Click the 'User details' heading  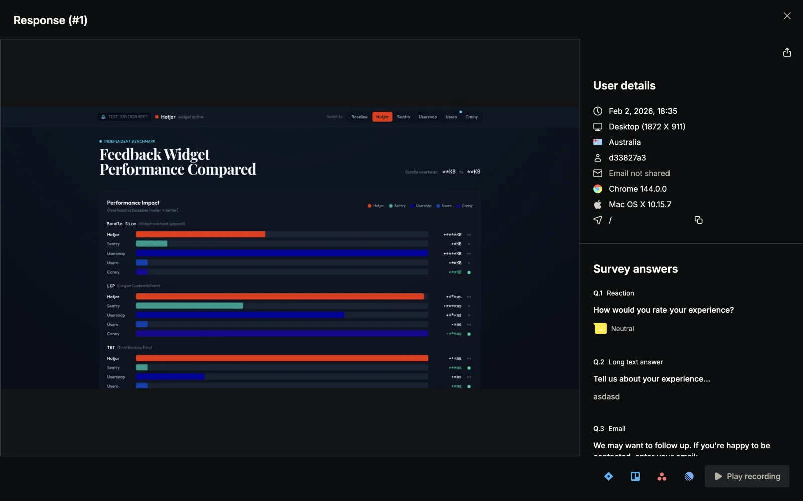(x=624, y=86)
